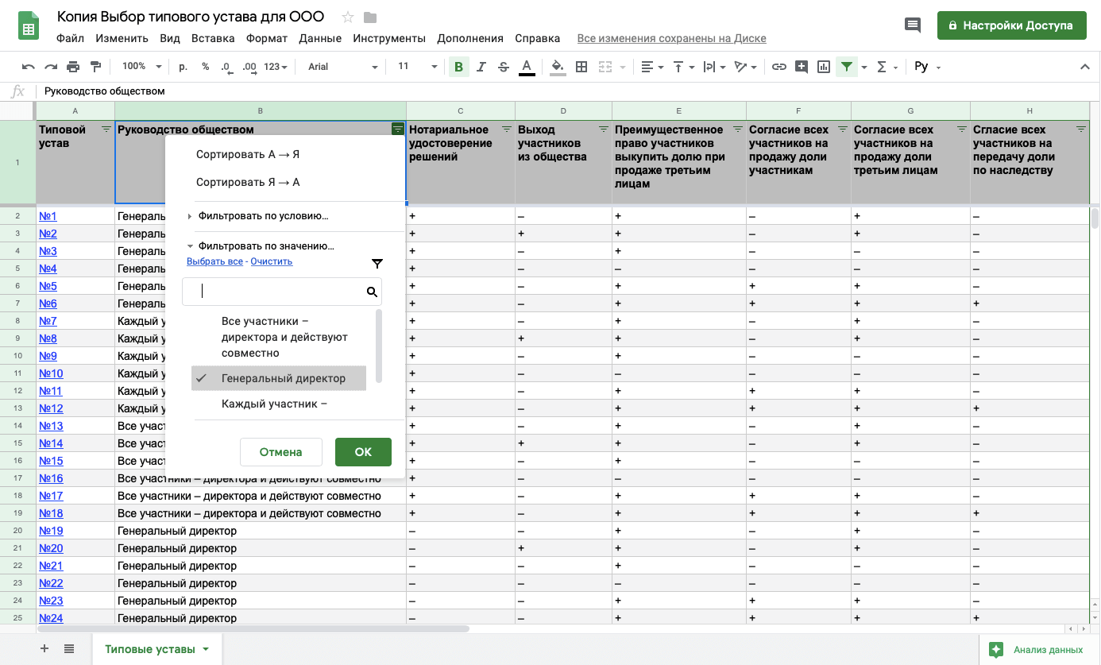Insert a comment from the toolbar

802,67
